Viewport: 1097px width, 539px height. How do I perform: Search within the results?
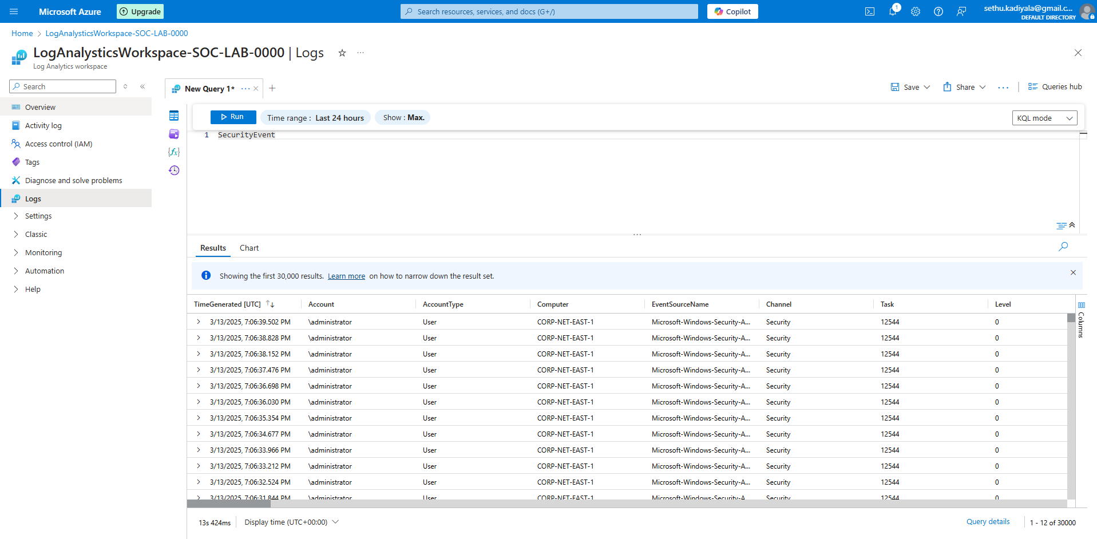point(1063,247)
